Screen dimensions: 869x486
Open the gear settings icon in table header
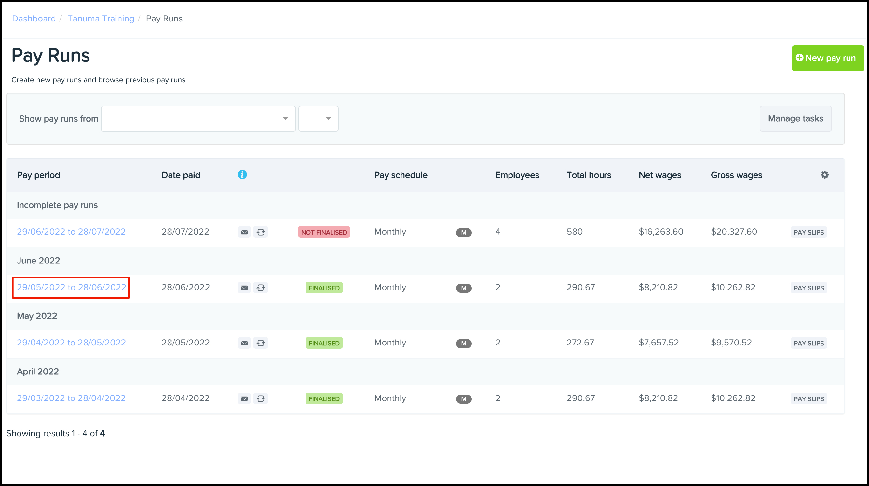[x=824, y=175]
